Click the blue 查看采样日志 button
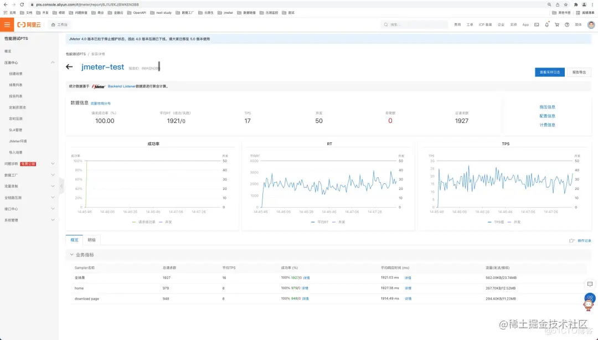This screenshot has width=598, height=340. click(x=550, y=72)
